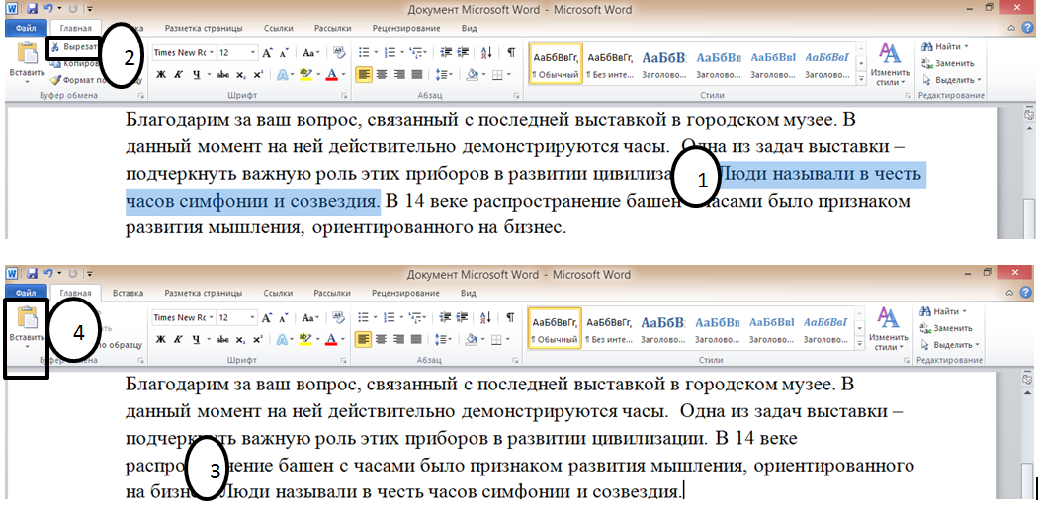The height and width of the screenshot is (518, 1040).
Task: Open Word help in the upper window
Action: pos(1027,28)
